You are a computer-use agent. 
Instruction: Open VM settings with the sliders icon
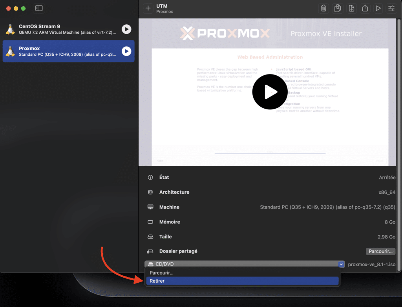[391, 8]
